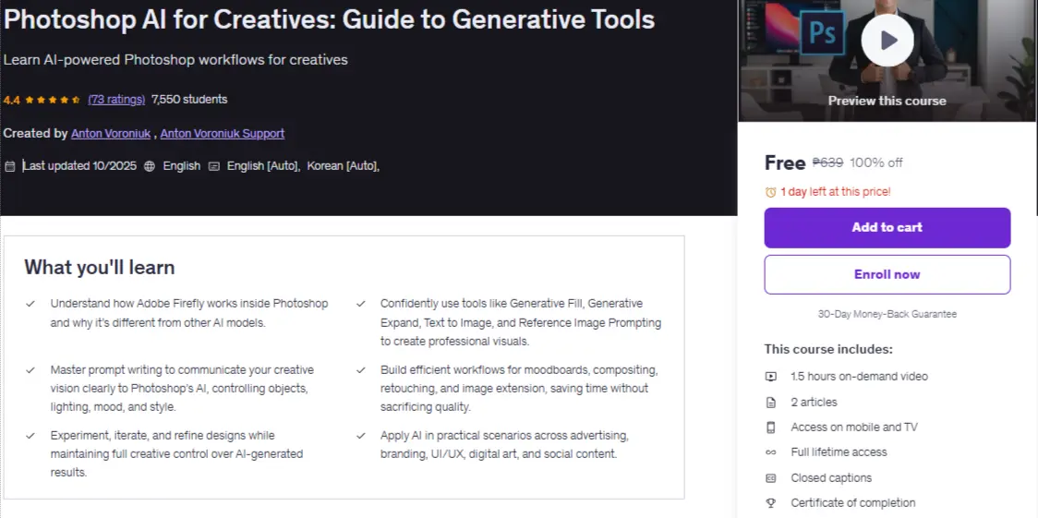Click the 1 day left at this price text

(836, 192)
